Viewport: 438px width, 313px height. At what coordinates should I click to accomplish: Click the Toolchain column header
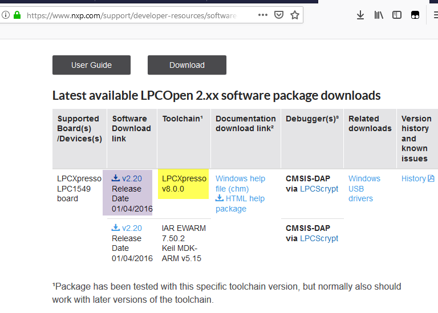(x=184, y=139)
